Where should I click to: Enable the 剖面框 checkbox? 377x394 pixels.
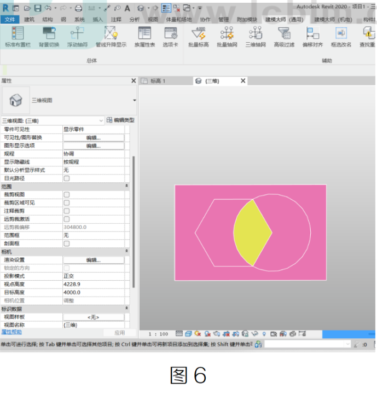(67, 244)
